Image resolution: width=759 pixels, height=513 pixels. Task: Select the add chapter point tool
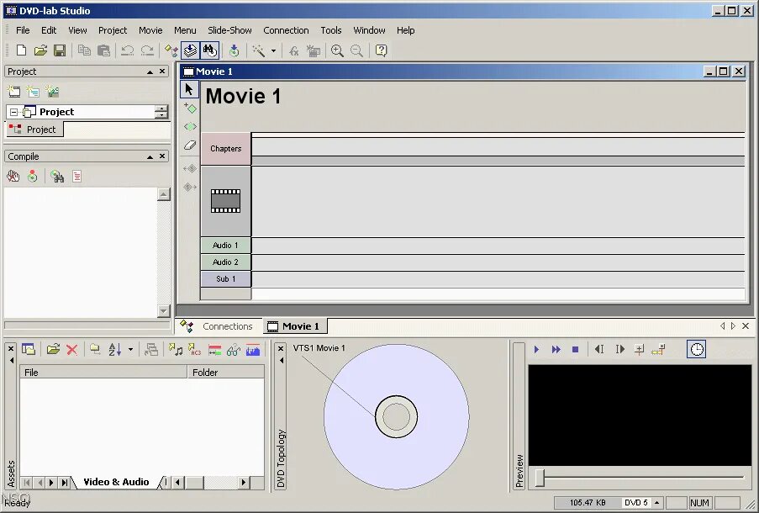point(190,108)
